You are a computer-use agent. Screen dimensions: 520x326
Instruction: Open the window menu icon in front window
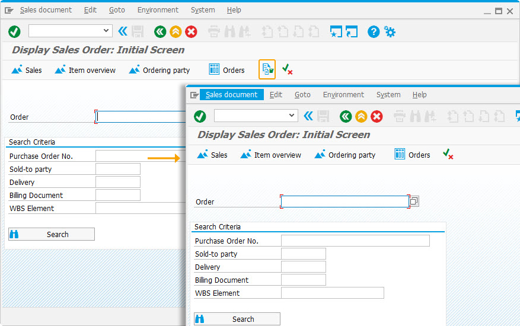(194, 95)
